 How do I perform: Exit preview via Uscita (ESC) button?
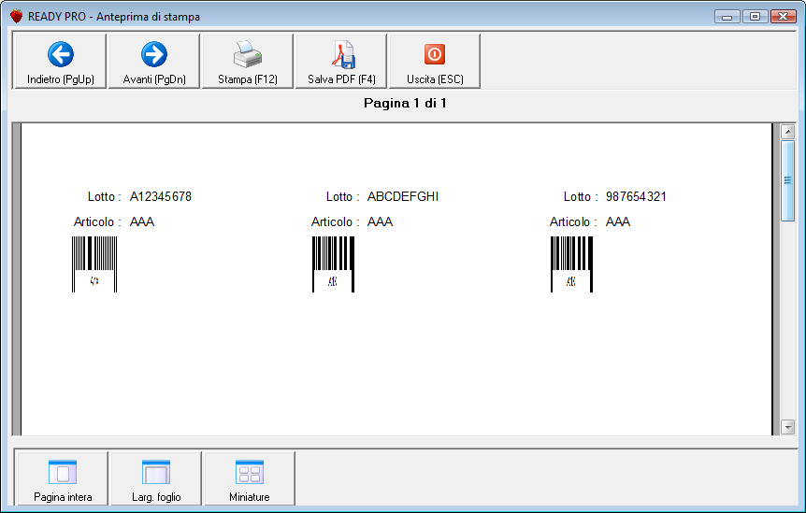435,61
